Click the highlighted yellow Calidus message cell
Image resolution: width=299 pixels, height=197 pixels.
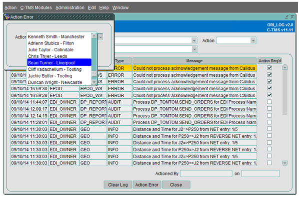click(194, 68)
